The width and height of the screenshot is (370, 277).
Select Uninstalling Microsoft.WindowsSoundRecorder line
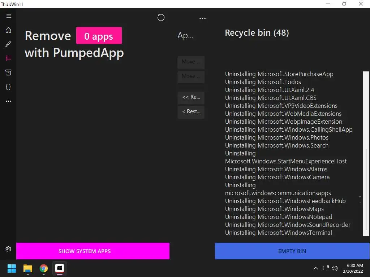pos(288,225)
